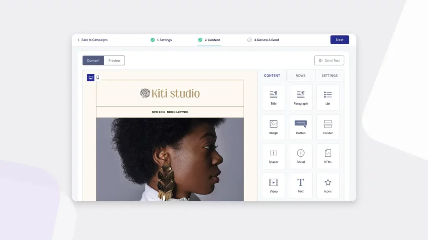Add a Paragraph content block

click(x=301, y=97)
